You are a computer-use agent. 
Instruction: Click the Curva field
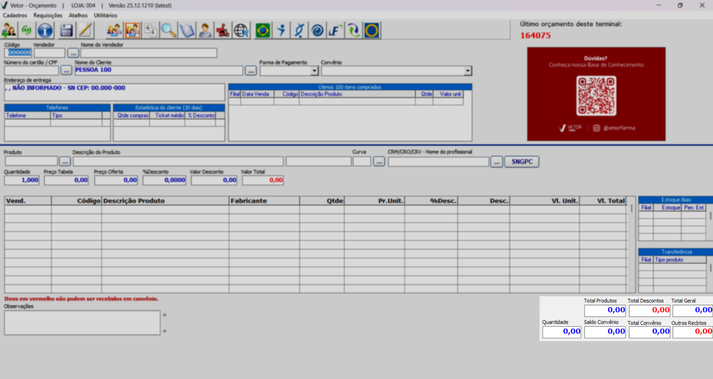362,161
